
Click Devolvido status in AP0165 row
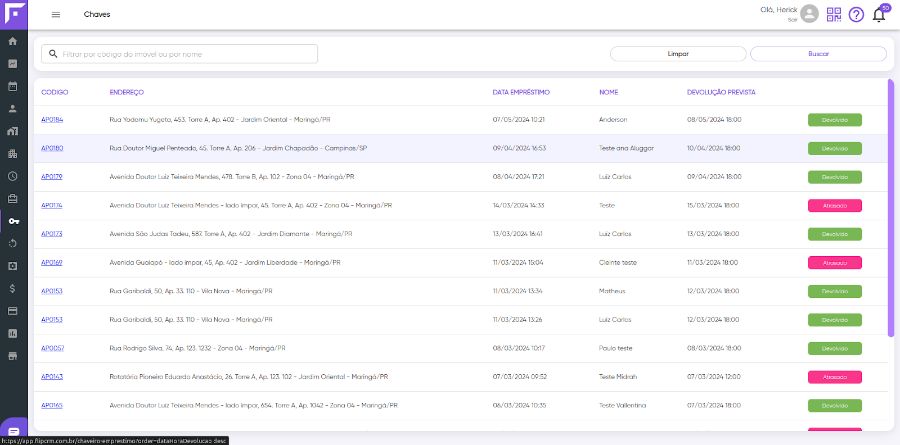pyautogui.click(x=835, y=406)
